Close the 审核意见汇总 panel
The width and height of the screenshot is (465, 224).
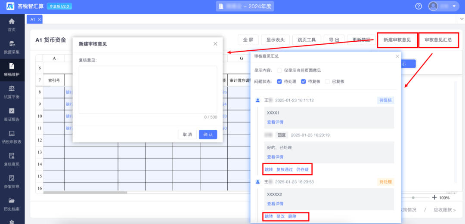[397, 56]
